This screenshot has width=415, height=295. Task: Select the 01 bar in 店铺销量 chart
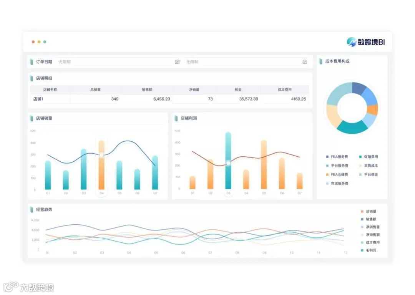(48, 175)
